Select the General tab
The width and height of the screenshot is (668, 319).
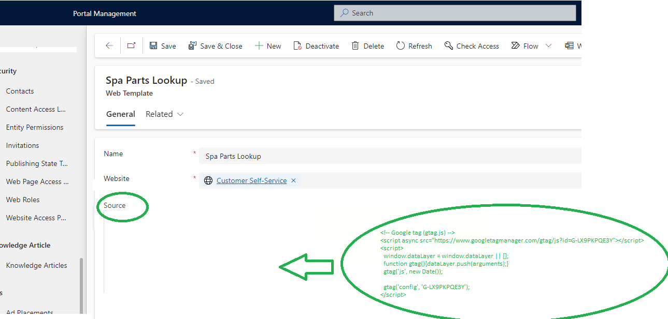pyautogui.click(x=121, y=114)
